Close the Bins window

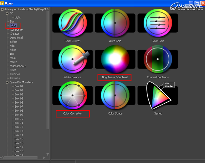[x=203, y=3]
